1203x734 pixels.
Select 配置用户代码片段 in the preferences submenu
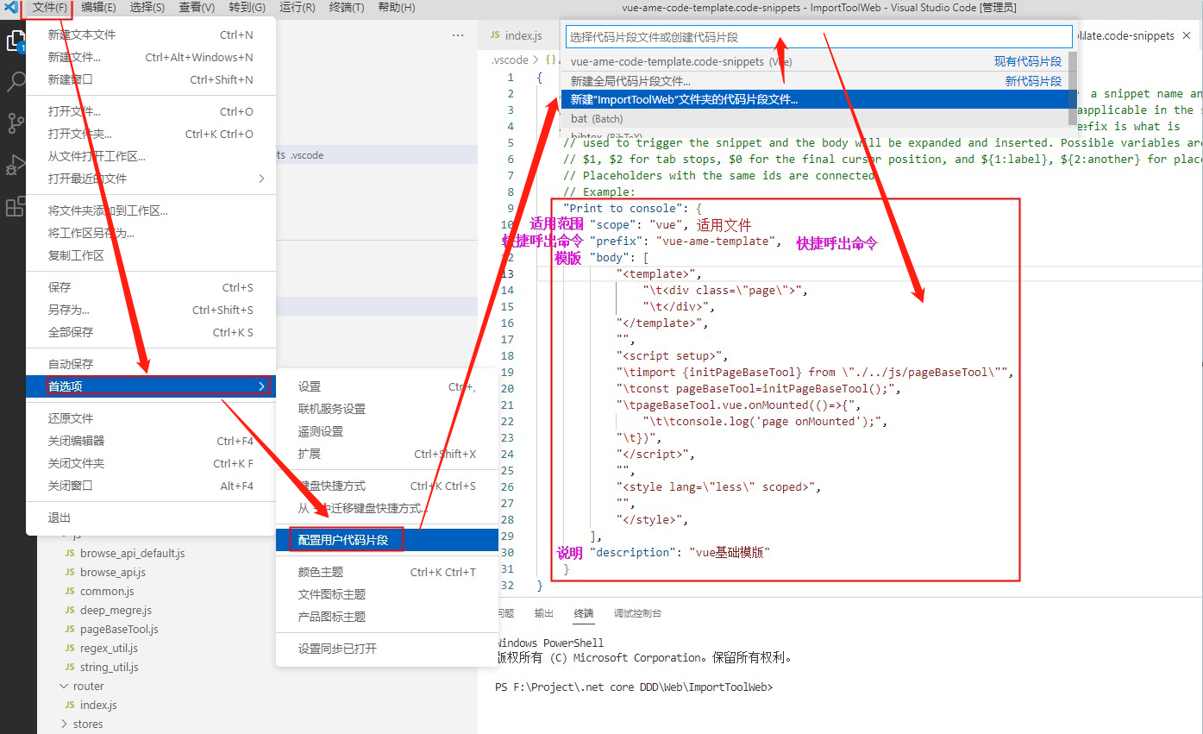387,541
